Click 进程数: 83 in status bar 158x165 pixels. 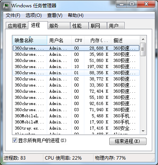[15, 158]
